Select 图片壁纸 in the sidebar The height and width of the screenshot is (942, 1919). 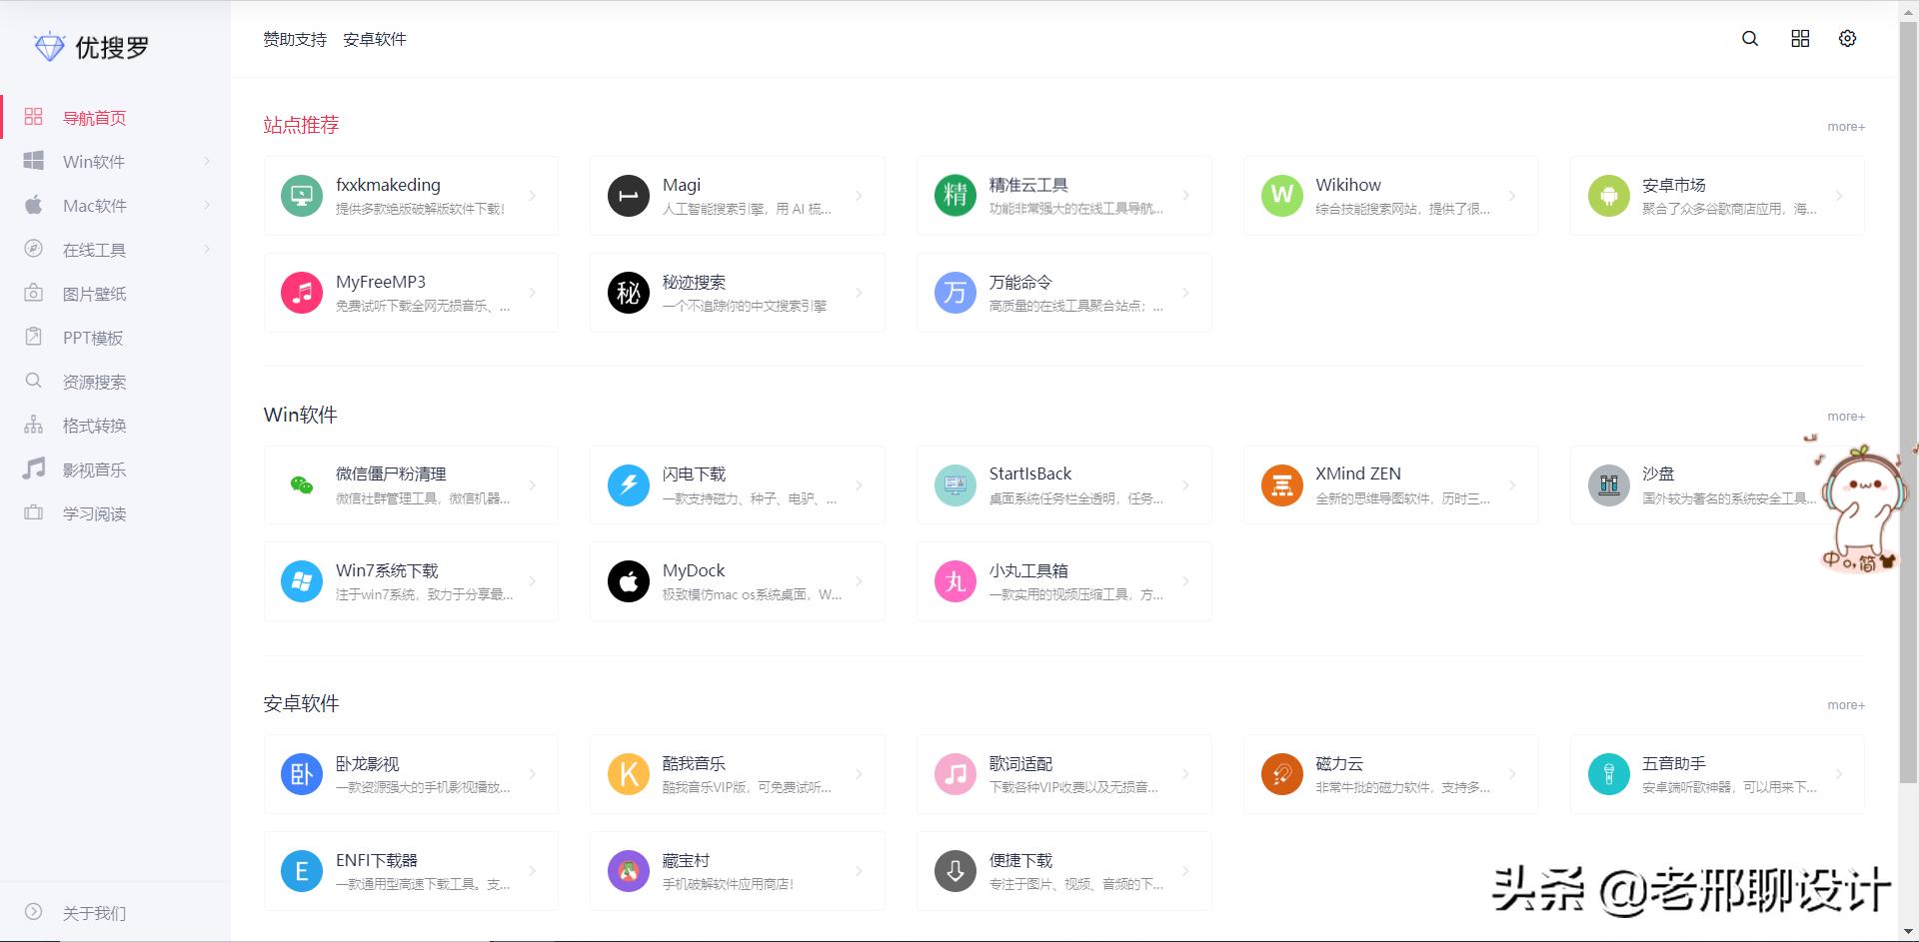94,294
